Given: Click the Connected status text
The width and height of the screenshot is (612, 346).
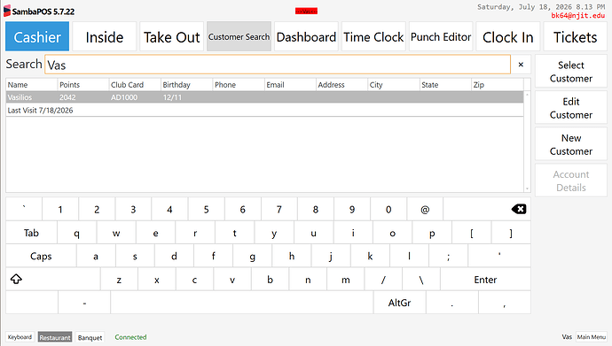Looking at the screenshot, I should tap(130, 337).
